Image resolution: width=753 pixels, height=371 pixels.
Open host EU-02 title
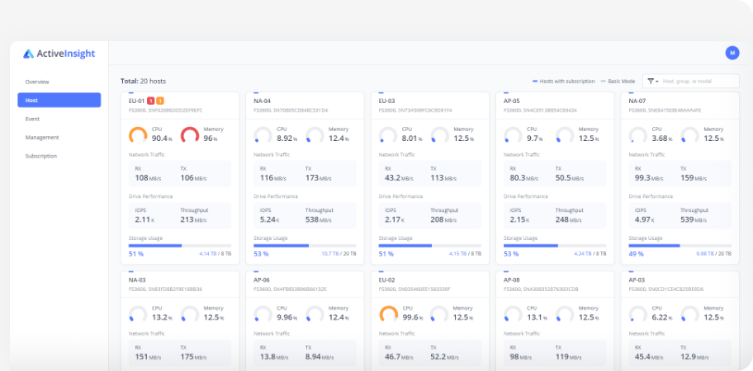pyautogui.click(x=386, y=280)
